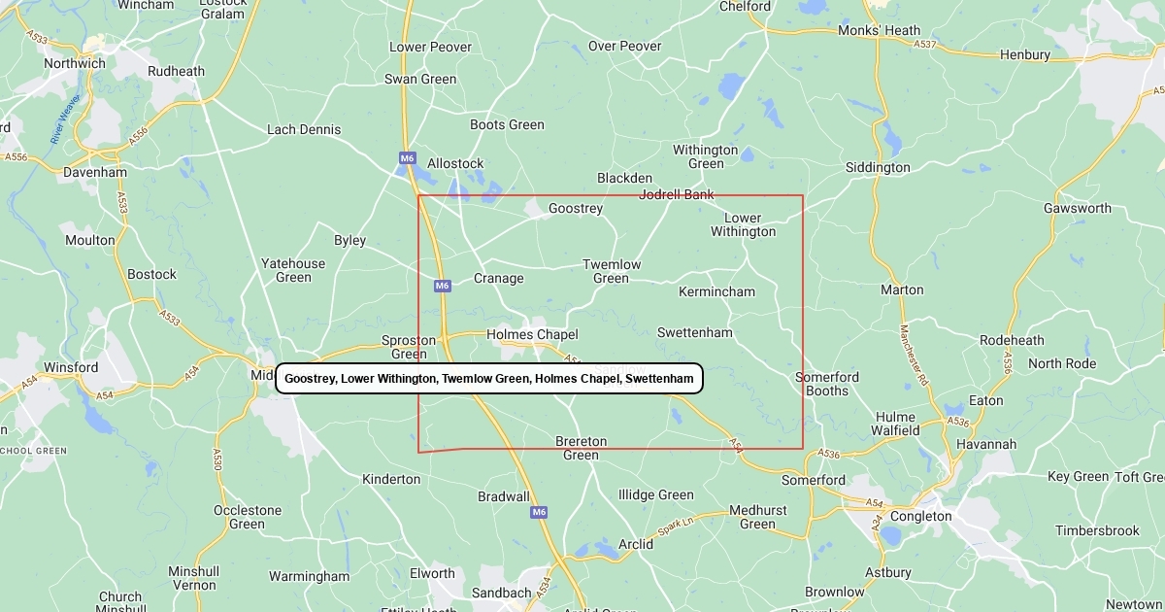1165x612 pixels.
Task: Select the Goostrey place label
Action: pyautogui.click(x=576, y=208)
